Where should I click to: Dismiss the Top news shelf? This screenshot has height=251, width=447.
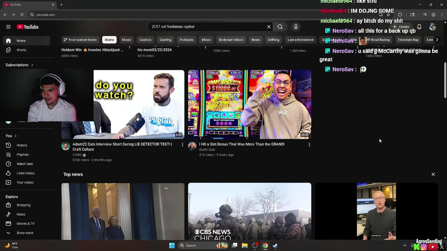pos(433,174)
